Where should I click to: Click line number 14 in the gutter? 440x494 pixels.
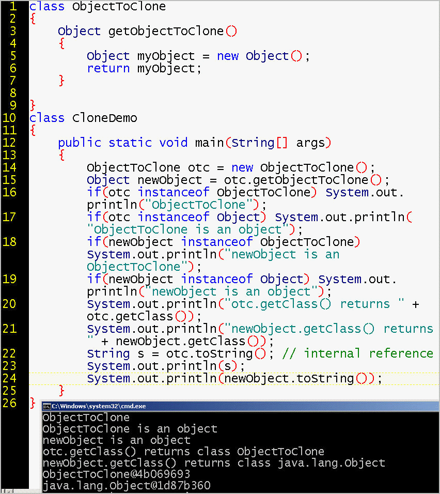point(9,167)
